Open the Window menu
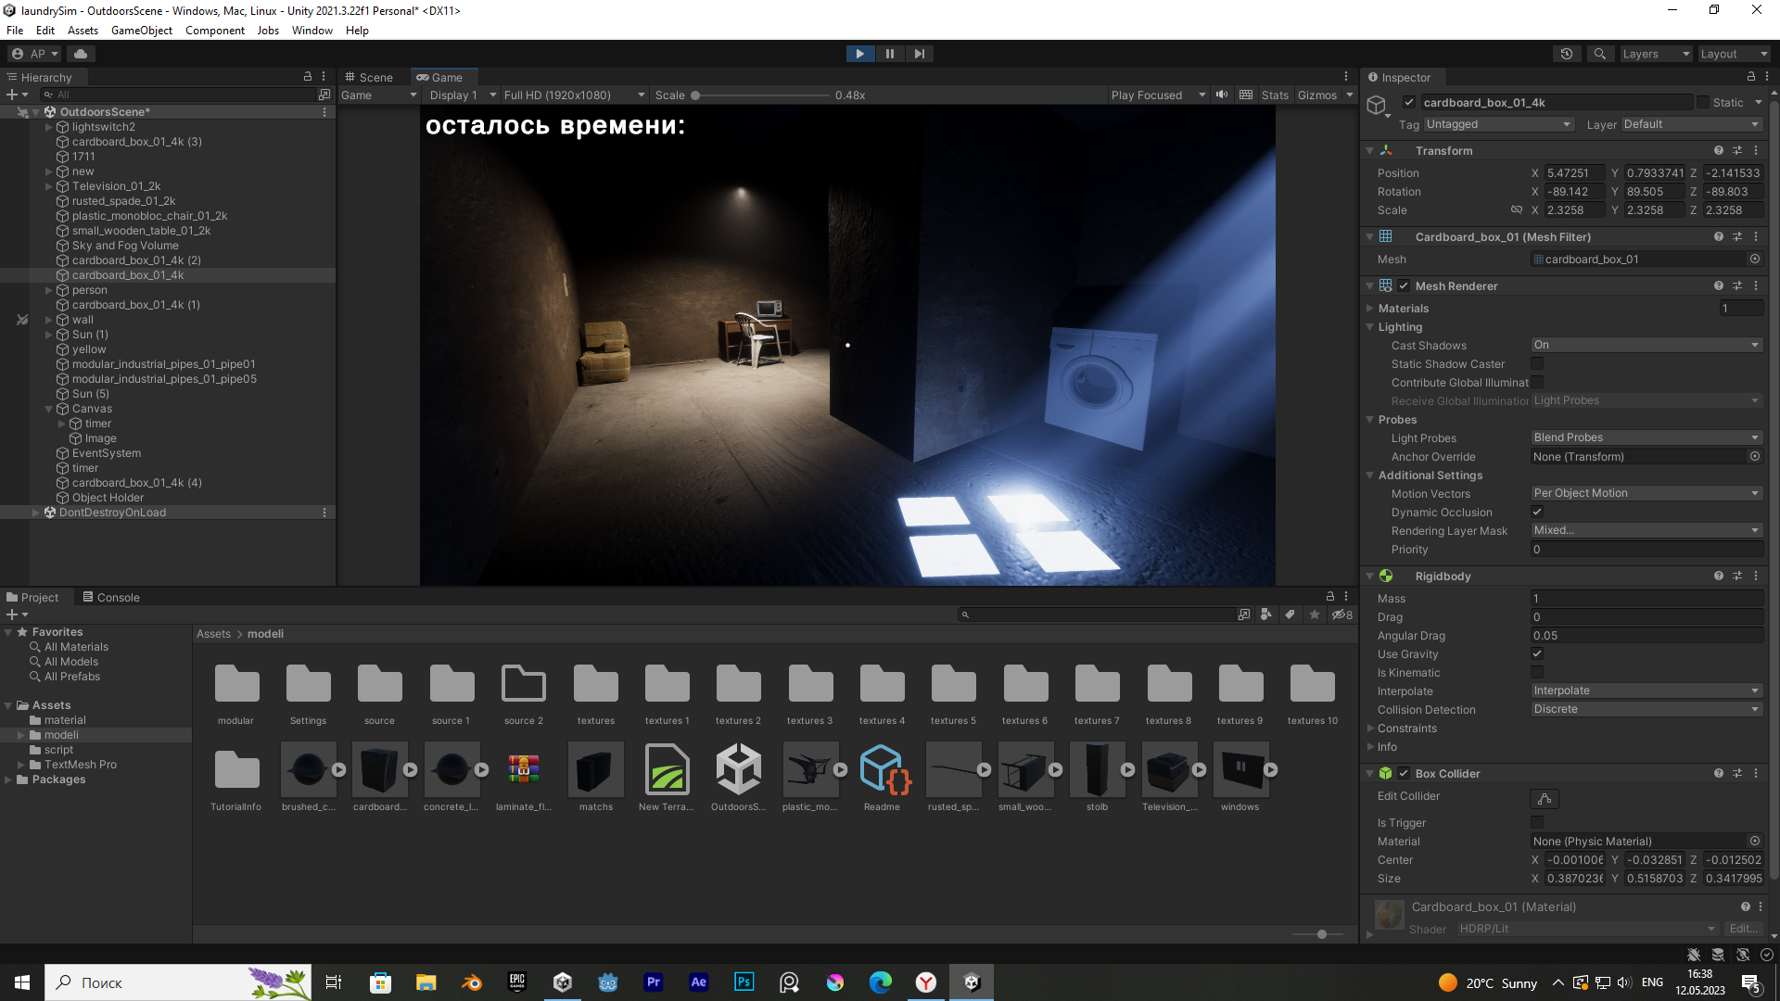The image size is (1780, 1001). [312, 30]
